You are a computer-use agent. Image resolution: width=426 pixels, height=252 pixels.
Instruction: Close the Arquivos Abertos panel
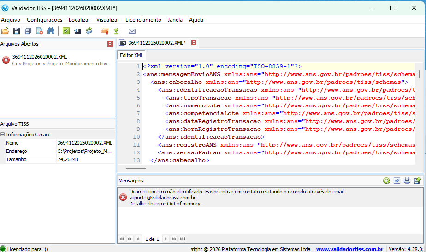pyautogui.click(x=110, y=44)
